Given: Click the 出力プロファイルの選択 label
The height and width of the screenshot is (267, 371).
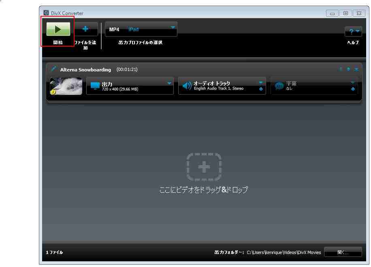Looking at the screenshot, I should 141,43.
